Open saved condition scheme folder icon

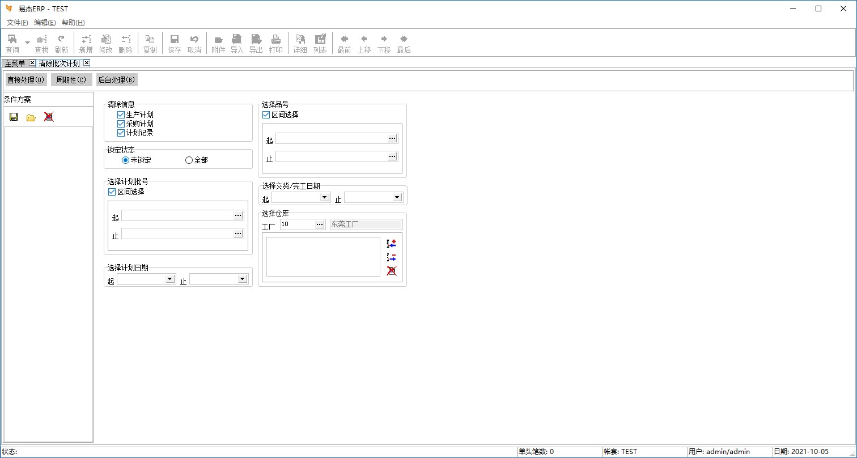coord(31,117)
